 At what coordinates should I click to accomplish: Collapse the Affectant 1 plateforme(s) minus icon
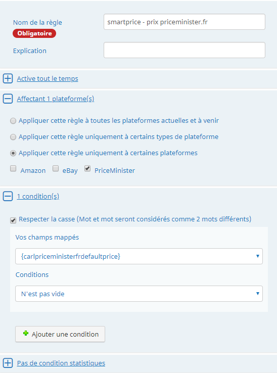pos(8,99)
